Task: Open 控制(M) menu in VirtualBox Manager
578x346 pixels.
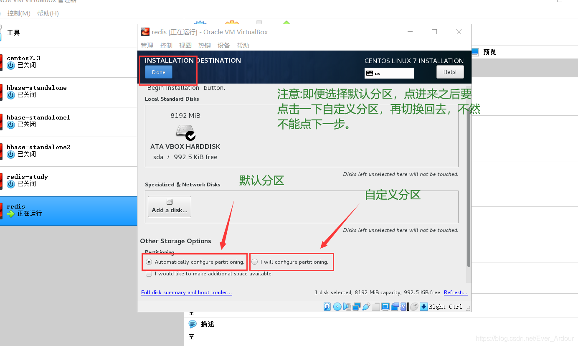Action: point(19,13)
